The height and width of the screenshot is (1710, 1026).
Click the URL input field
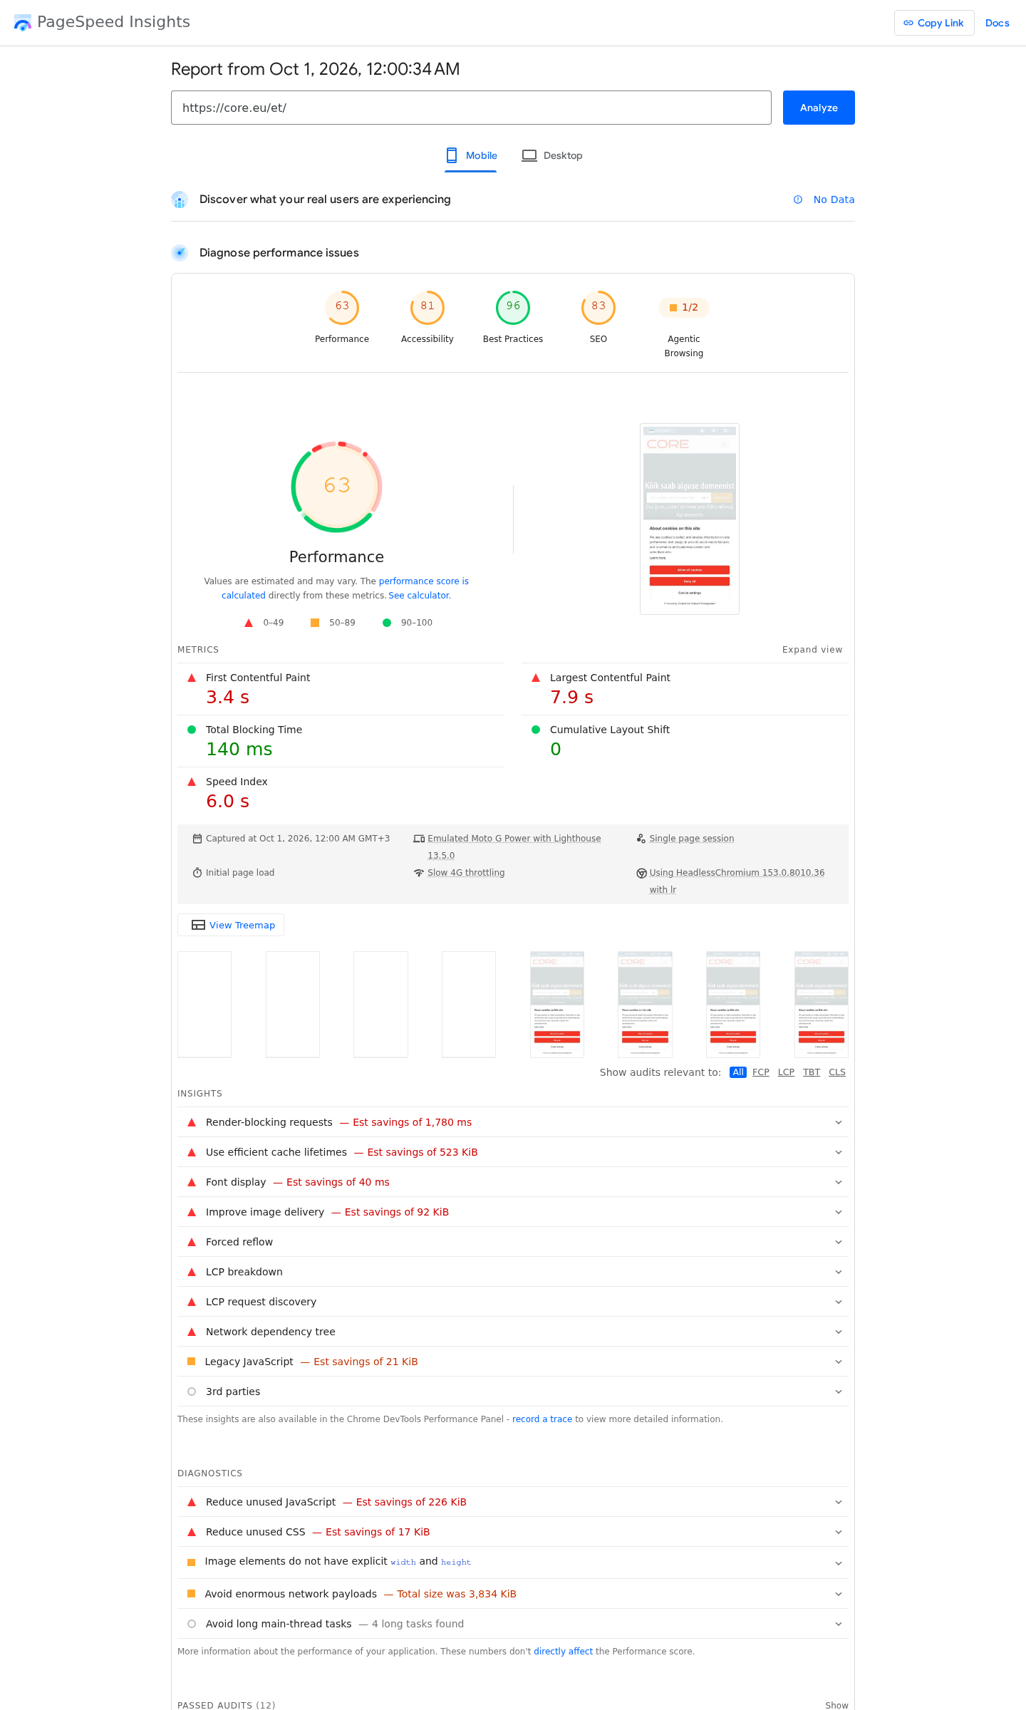click(471, 108)
